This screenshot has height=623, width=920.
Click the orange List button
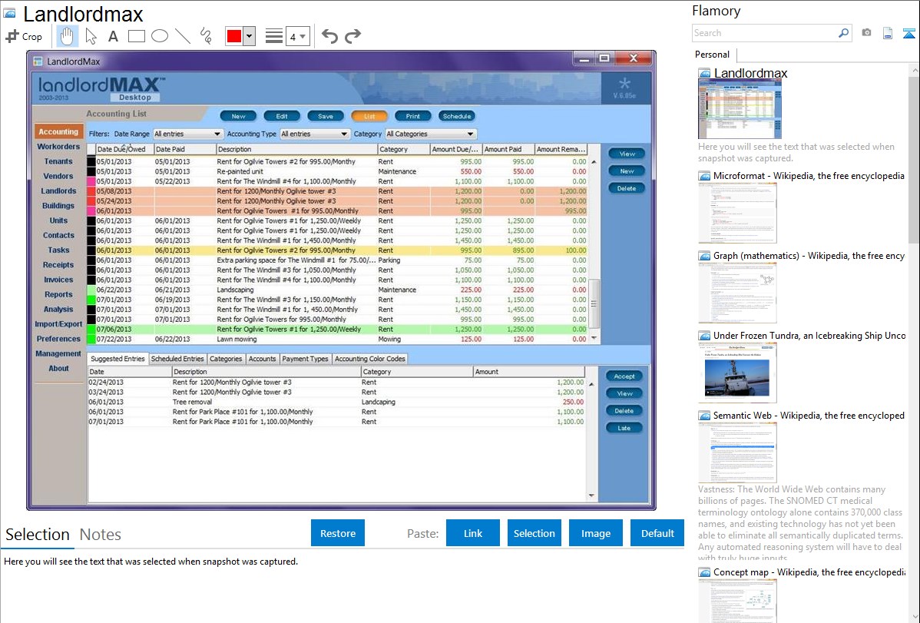click(369, 116)
